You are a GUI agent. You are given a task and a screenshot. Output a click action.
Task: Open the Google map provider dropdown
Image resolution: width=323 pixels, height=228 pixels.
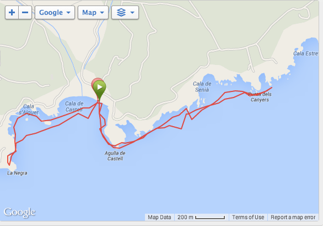coord(55,13)
